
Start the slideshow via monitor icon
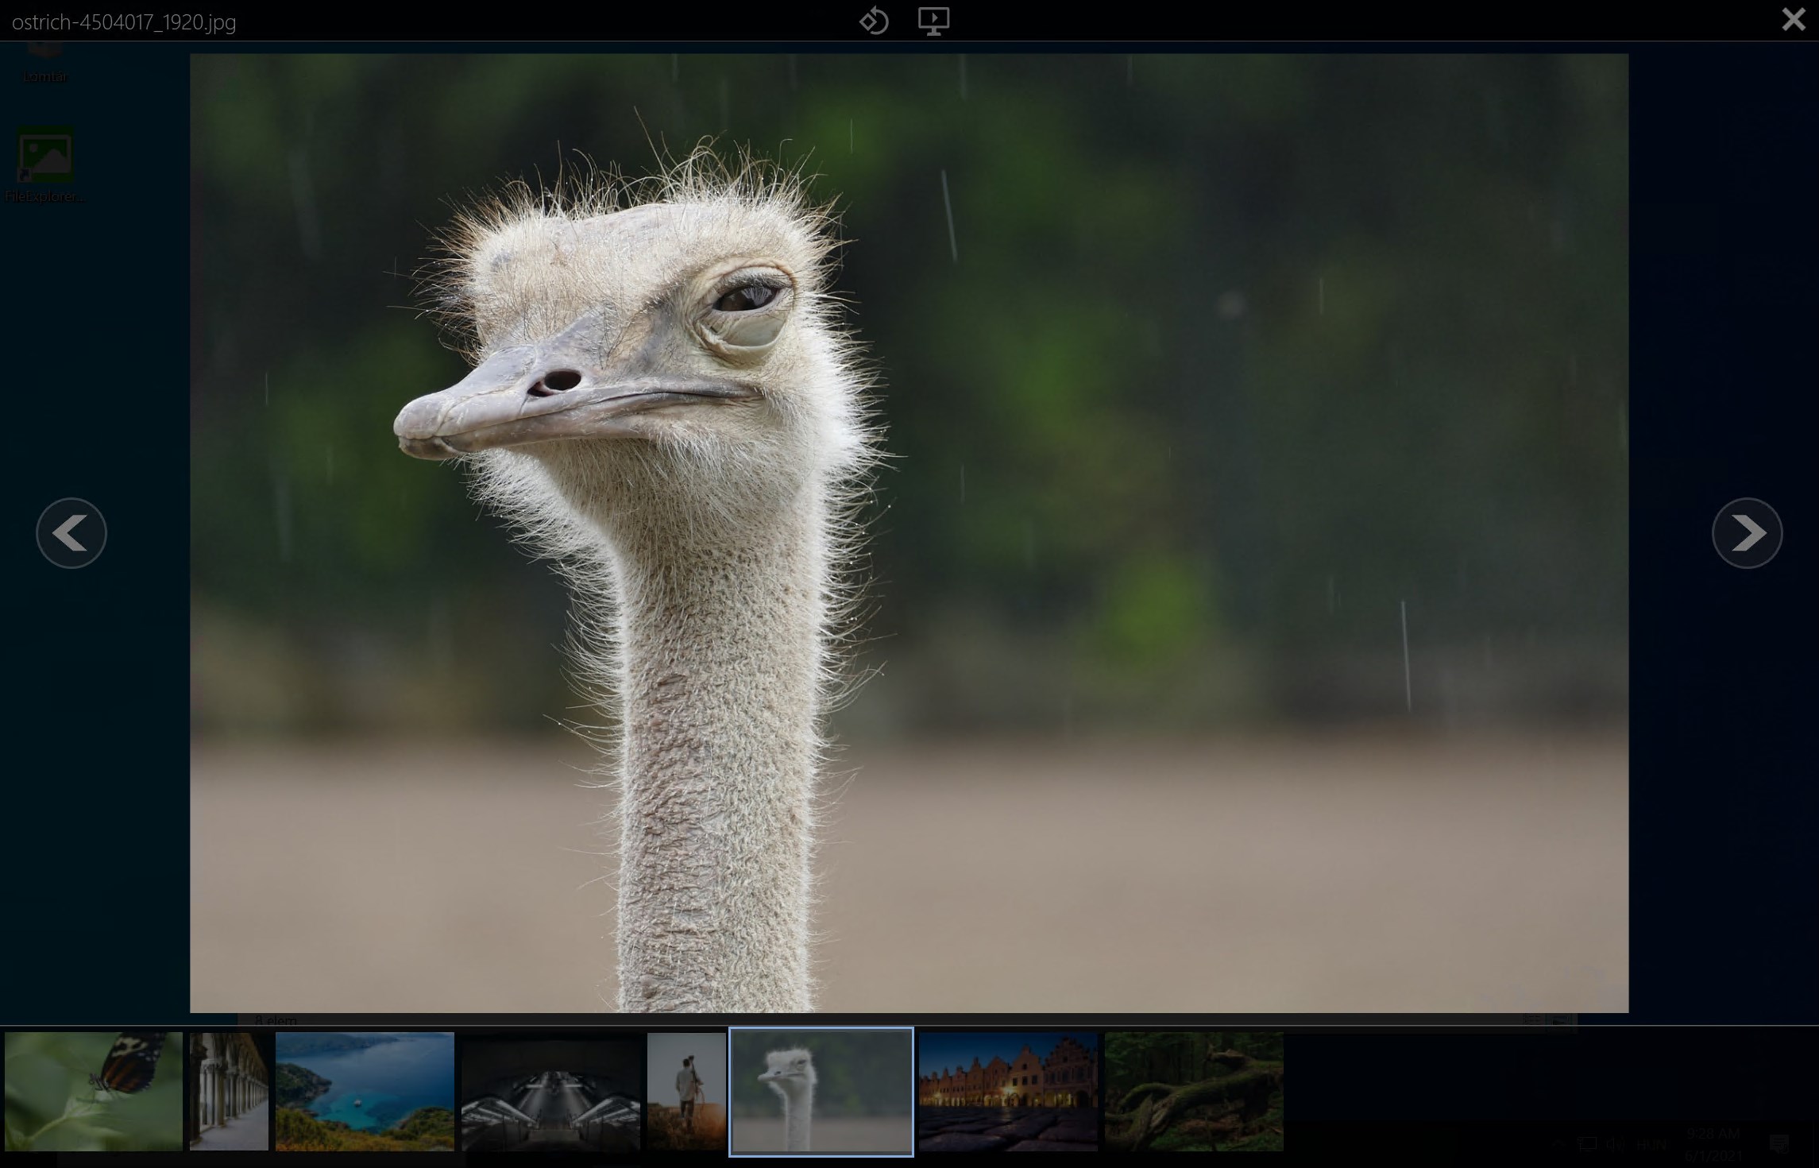click(x=933, y=21)
